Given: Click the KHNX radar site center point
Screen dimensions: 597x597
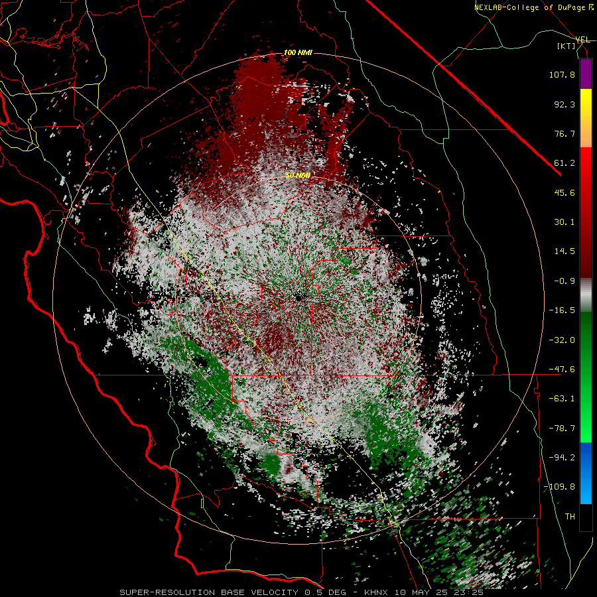Looking at the screenshot, I should tap(298, 298).
